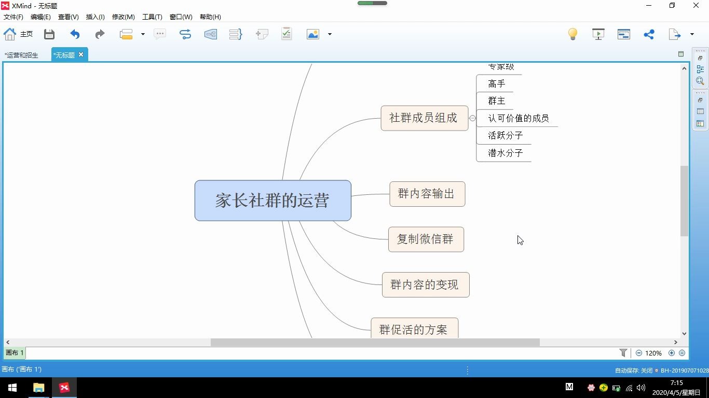Maximize the editor area icon

[681, 54]
